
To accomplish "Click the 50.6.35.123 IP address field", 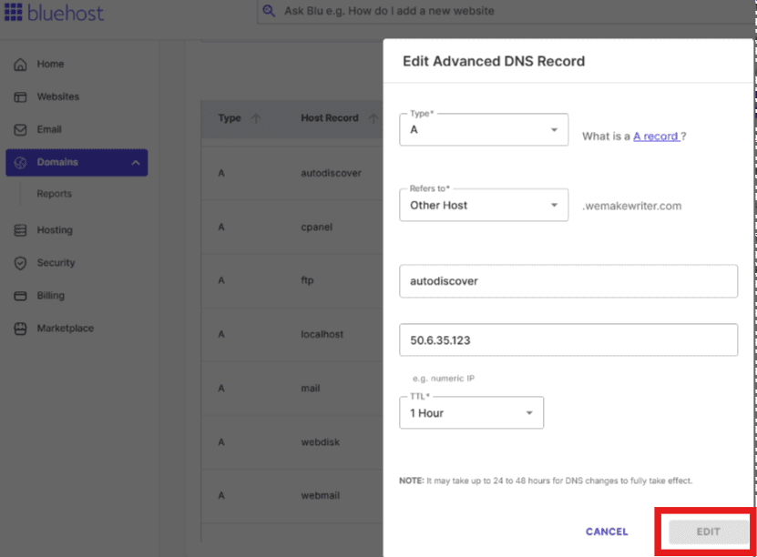I will [x=568, y=340].
